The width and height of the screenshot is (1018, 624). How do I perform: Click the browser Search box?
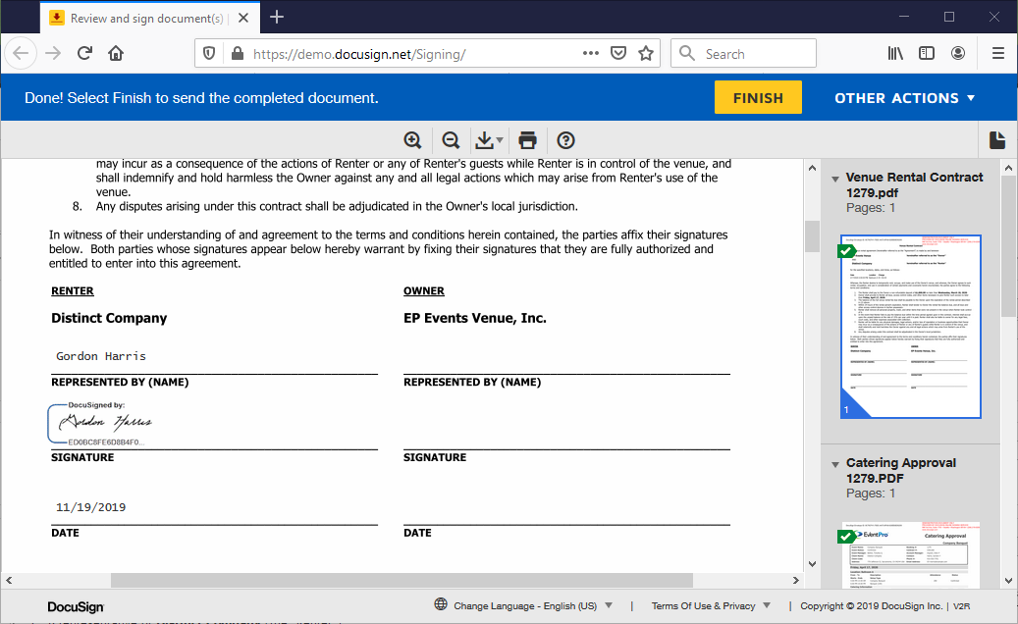pos(743,53)
